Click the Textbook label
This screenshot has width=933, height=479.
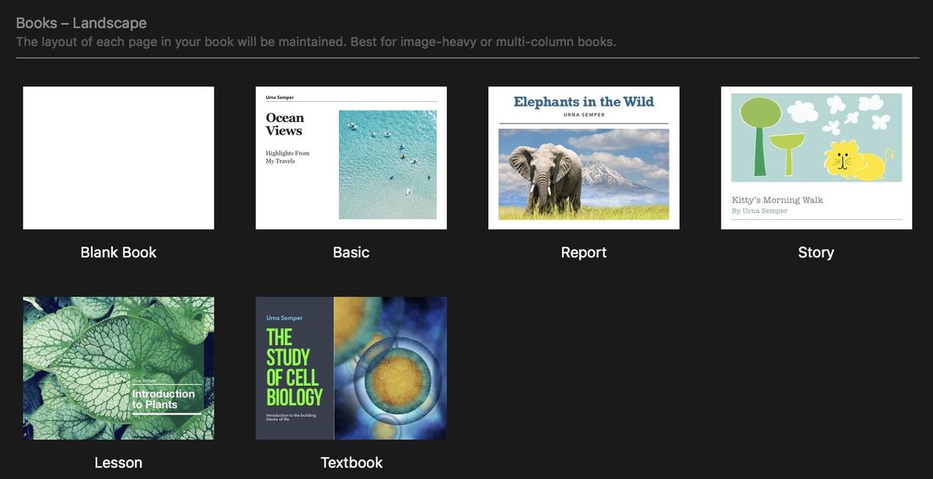point(351,462)
